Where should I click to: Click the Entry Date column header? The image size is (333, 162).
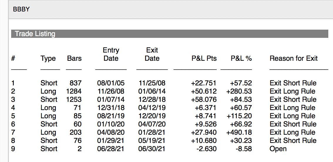(x=111, y=54)
